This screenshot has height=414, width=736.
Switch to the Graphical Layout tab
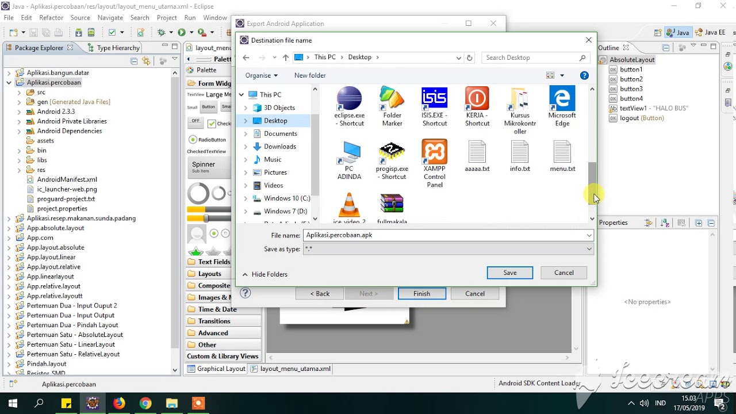[216, 369]
